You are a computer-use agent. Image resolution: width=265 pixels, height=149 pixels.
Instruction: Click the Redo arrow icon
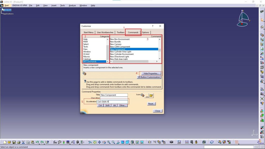point(42,142)
